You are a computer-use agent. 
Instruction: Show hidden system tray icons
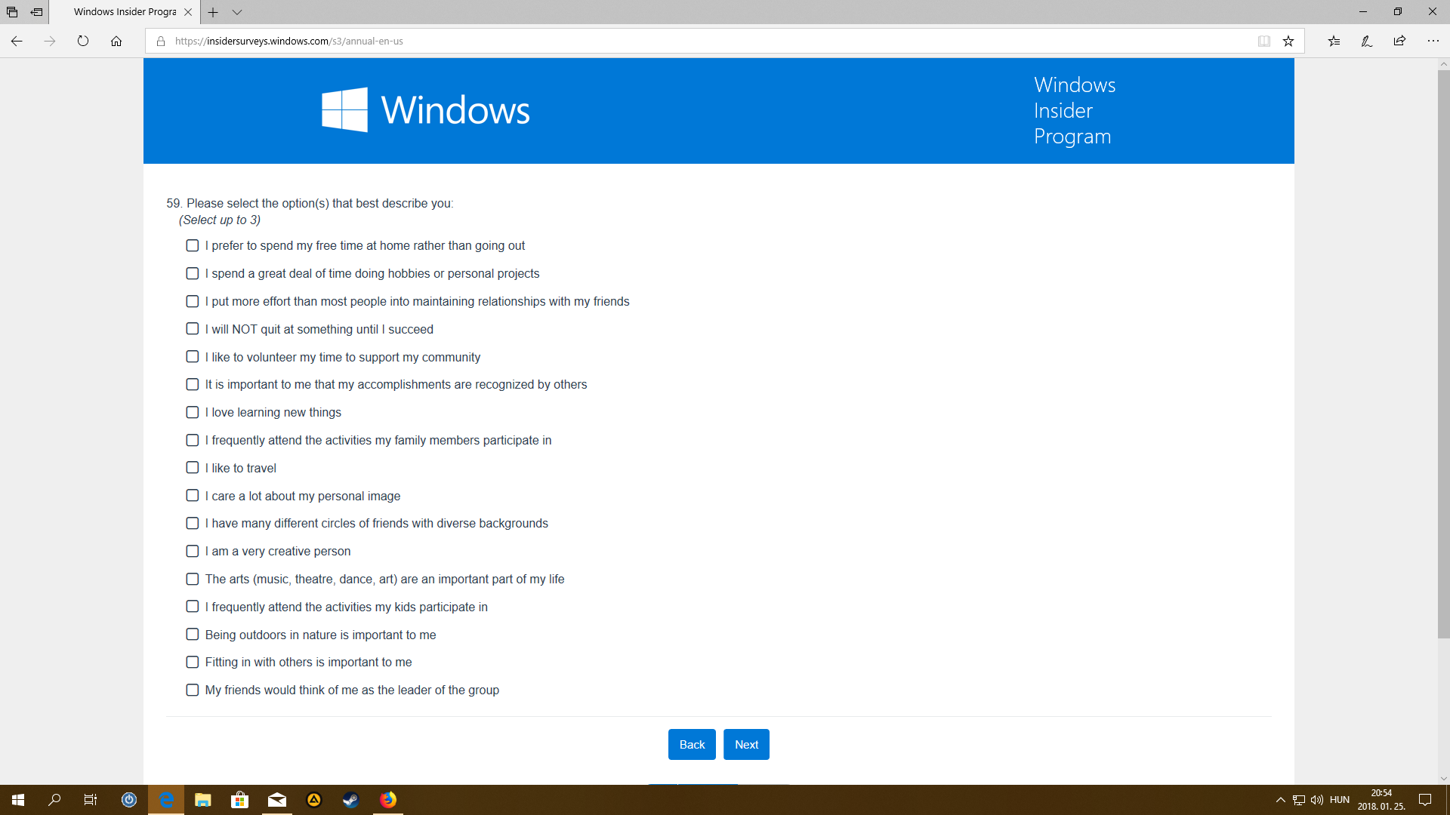(1280, 800)
